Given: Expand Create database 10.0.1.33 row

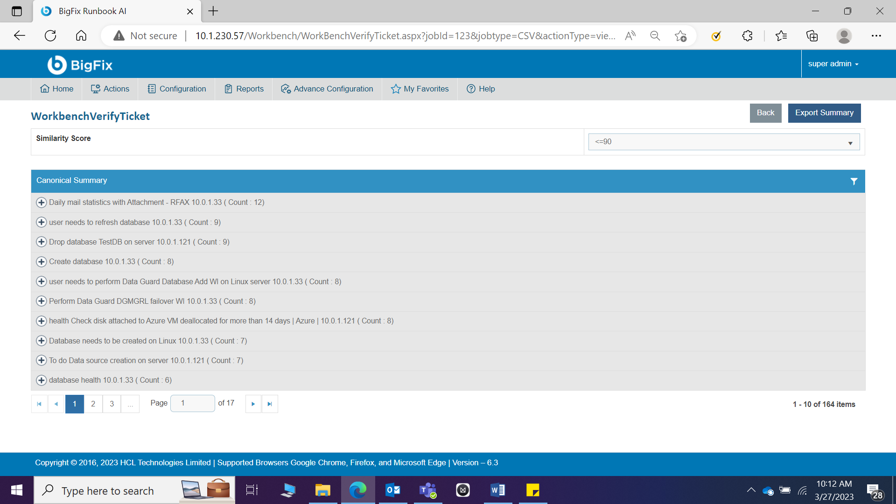Looking at the screenshot, I should coord(42,262).
